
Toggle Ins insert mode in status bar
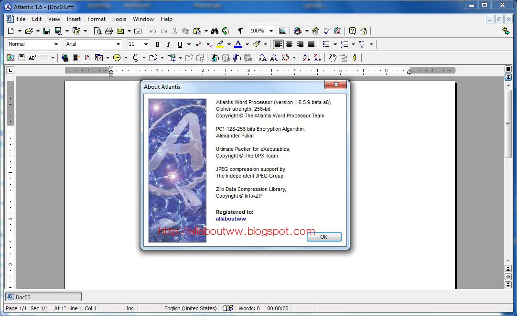point(130,308)
